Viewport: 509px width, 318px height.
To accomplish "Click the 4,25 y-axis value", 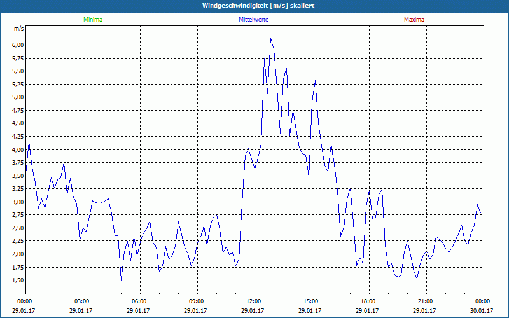I will coord(18,136).
